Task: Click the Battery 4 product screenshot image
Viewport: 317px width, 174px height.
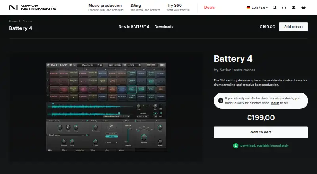Action: click(106, 107)
